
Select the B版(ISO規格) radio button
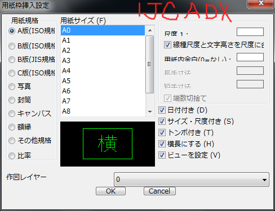pos(12,46)
